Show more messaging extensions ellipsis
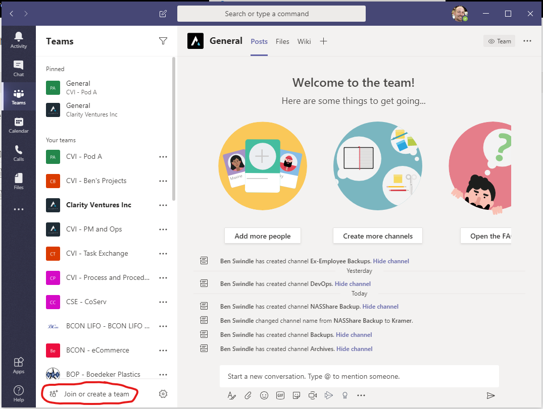 point(361,395)
